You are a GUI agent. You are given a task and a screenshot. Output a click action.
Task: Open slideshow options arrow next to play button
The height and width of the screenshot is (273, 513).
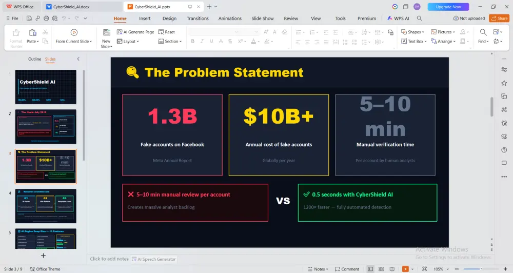412,269
